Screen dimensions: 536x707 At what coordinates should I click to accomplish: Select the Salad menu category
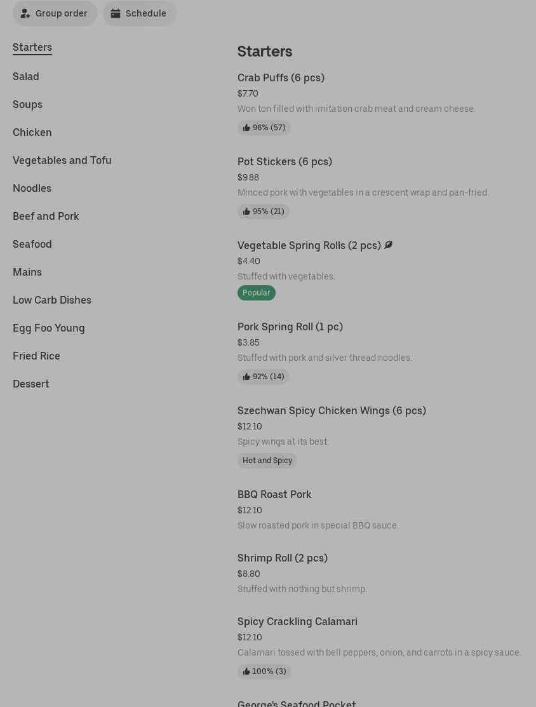tap(26, 76)
